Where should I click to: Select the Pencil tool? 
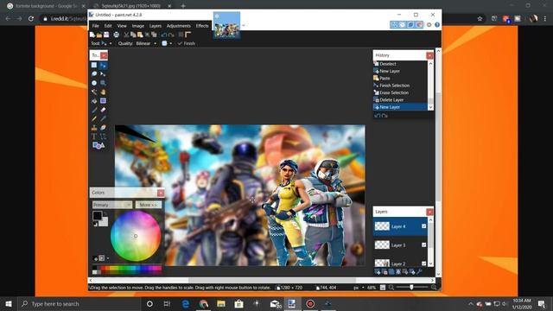(94, 119)
